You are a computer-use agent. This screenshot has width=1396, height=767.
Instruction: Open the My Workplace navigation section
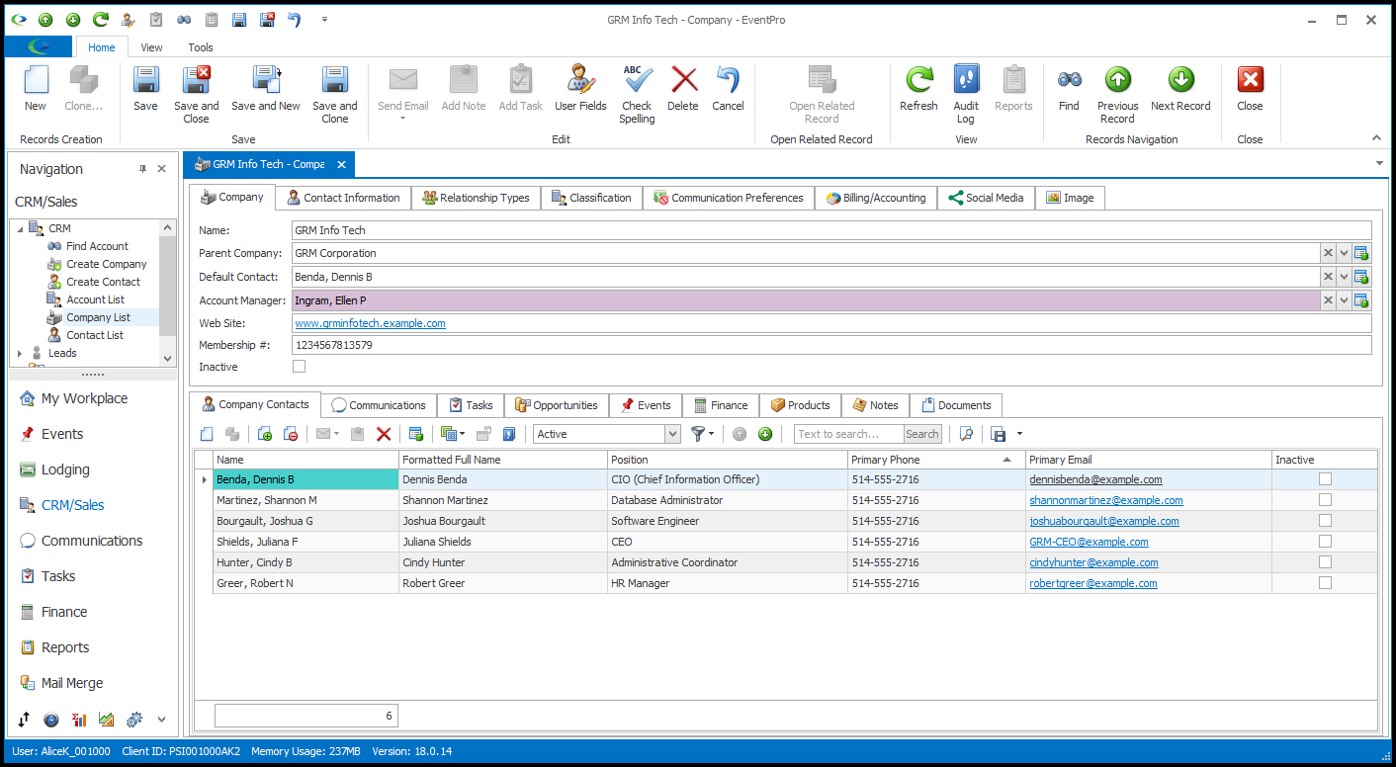tap(84, 398)
